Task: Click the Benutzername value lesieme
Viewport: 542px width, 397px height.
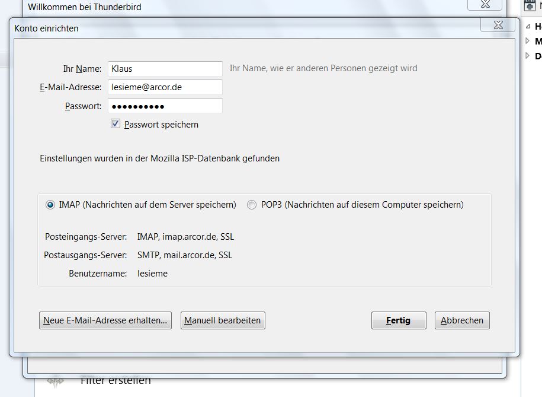Action: (152, 274)
